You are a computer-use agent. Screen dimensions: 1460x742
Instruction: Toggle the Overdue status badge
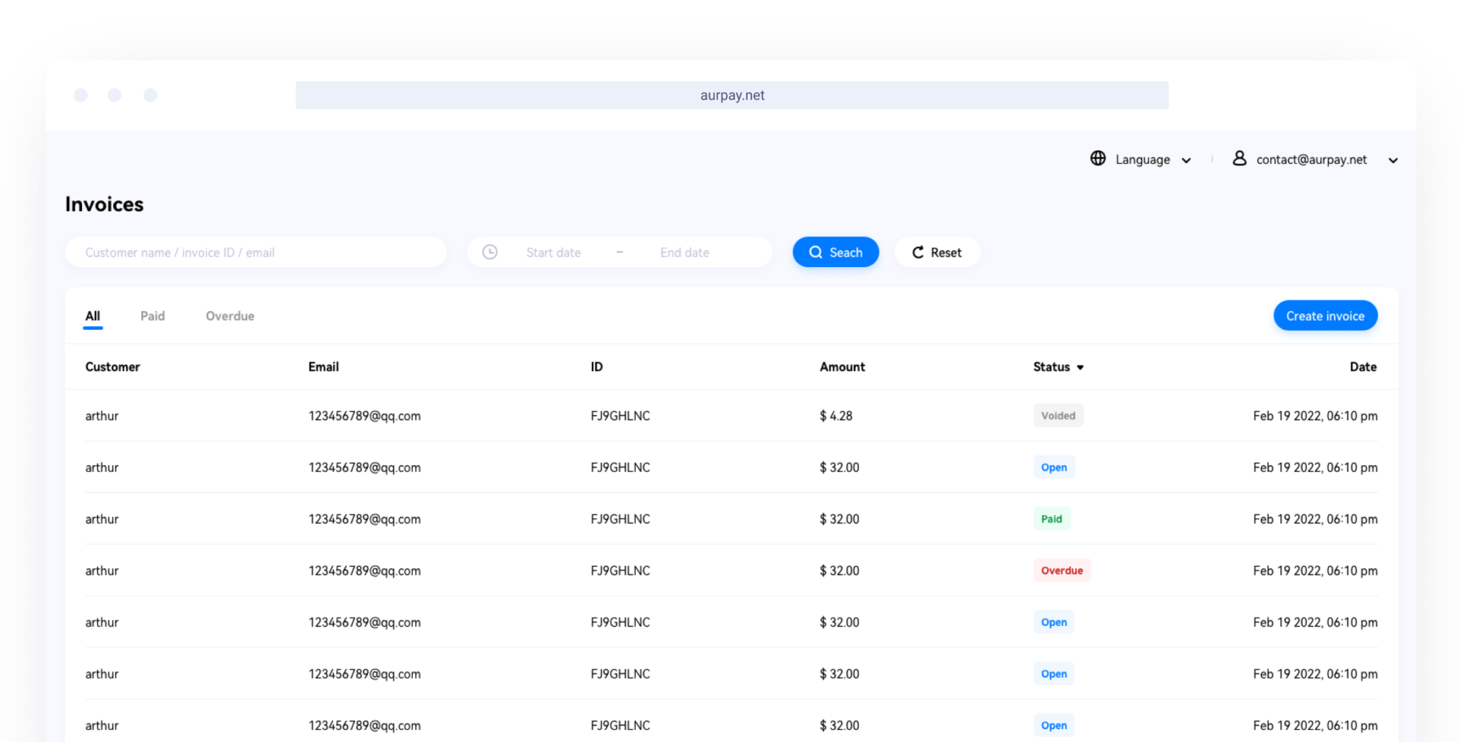1061,570
